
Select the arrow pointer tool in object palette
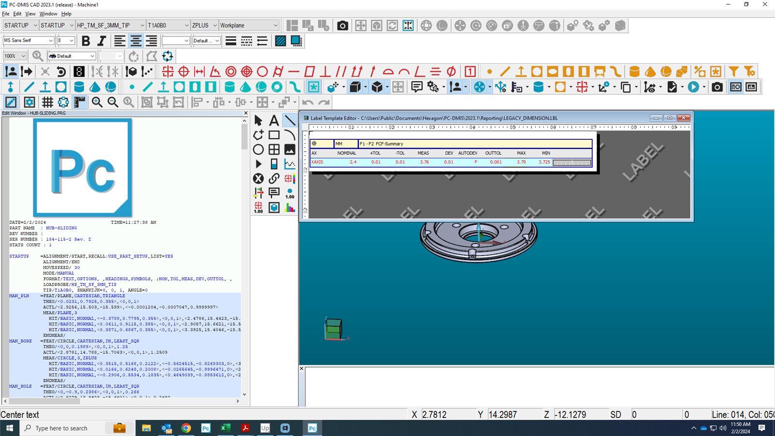tap(258, 120)
